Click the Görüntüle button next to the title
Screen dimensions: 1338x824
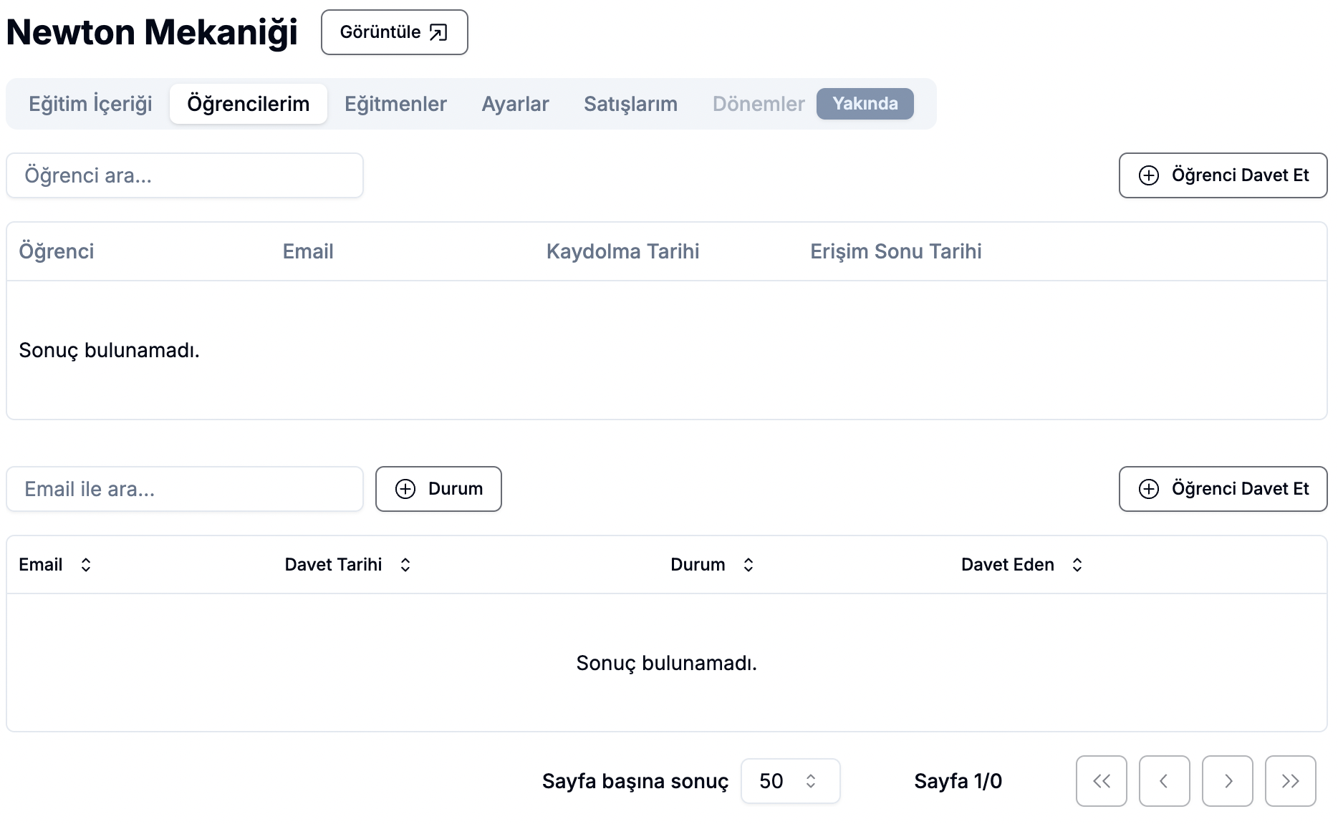(x=394, y=32)
